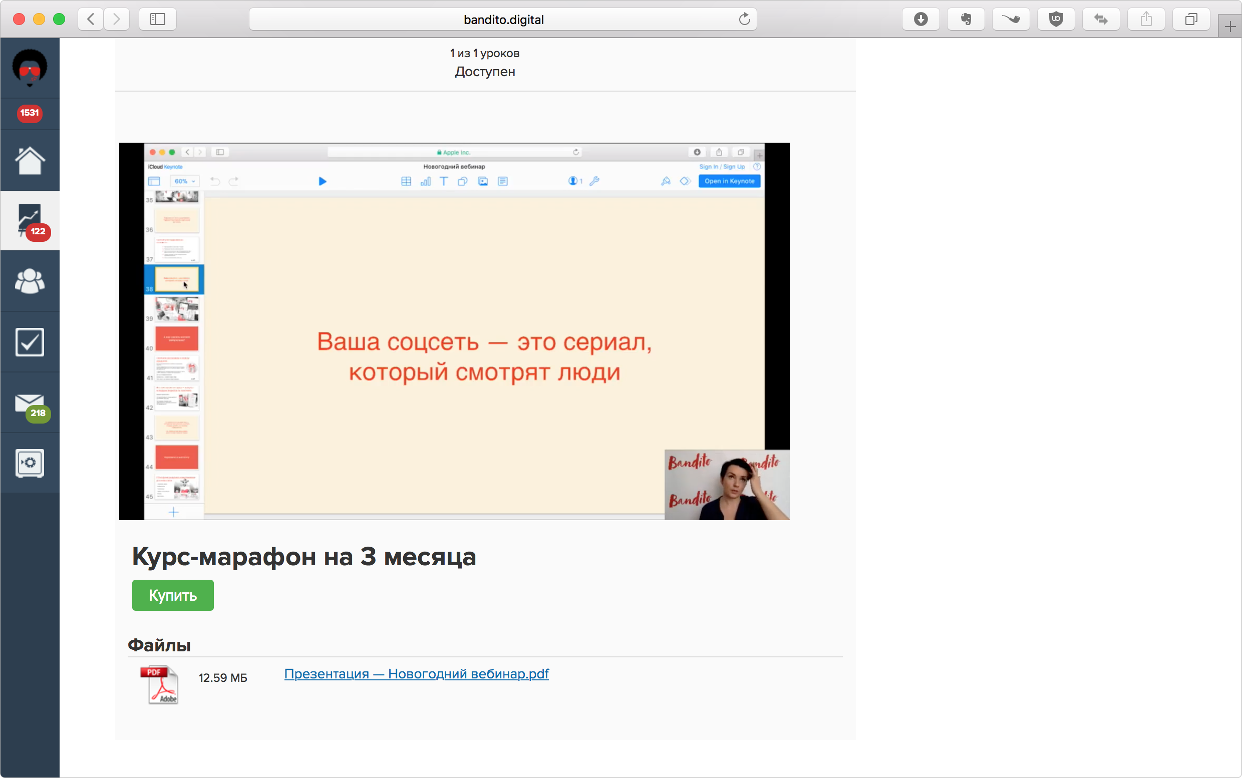The image size is (1242, 778).
Task: Reload the bandito.digital page
Action: coord(744,20)
